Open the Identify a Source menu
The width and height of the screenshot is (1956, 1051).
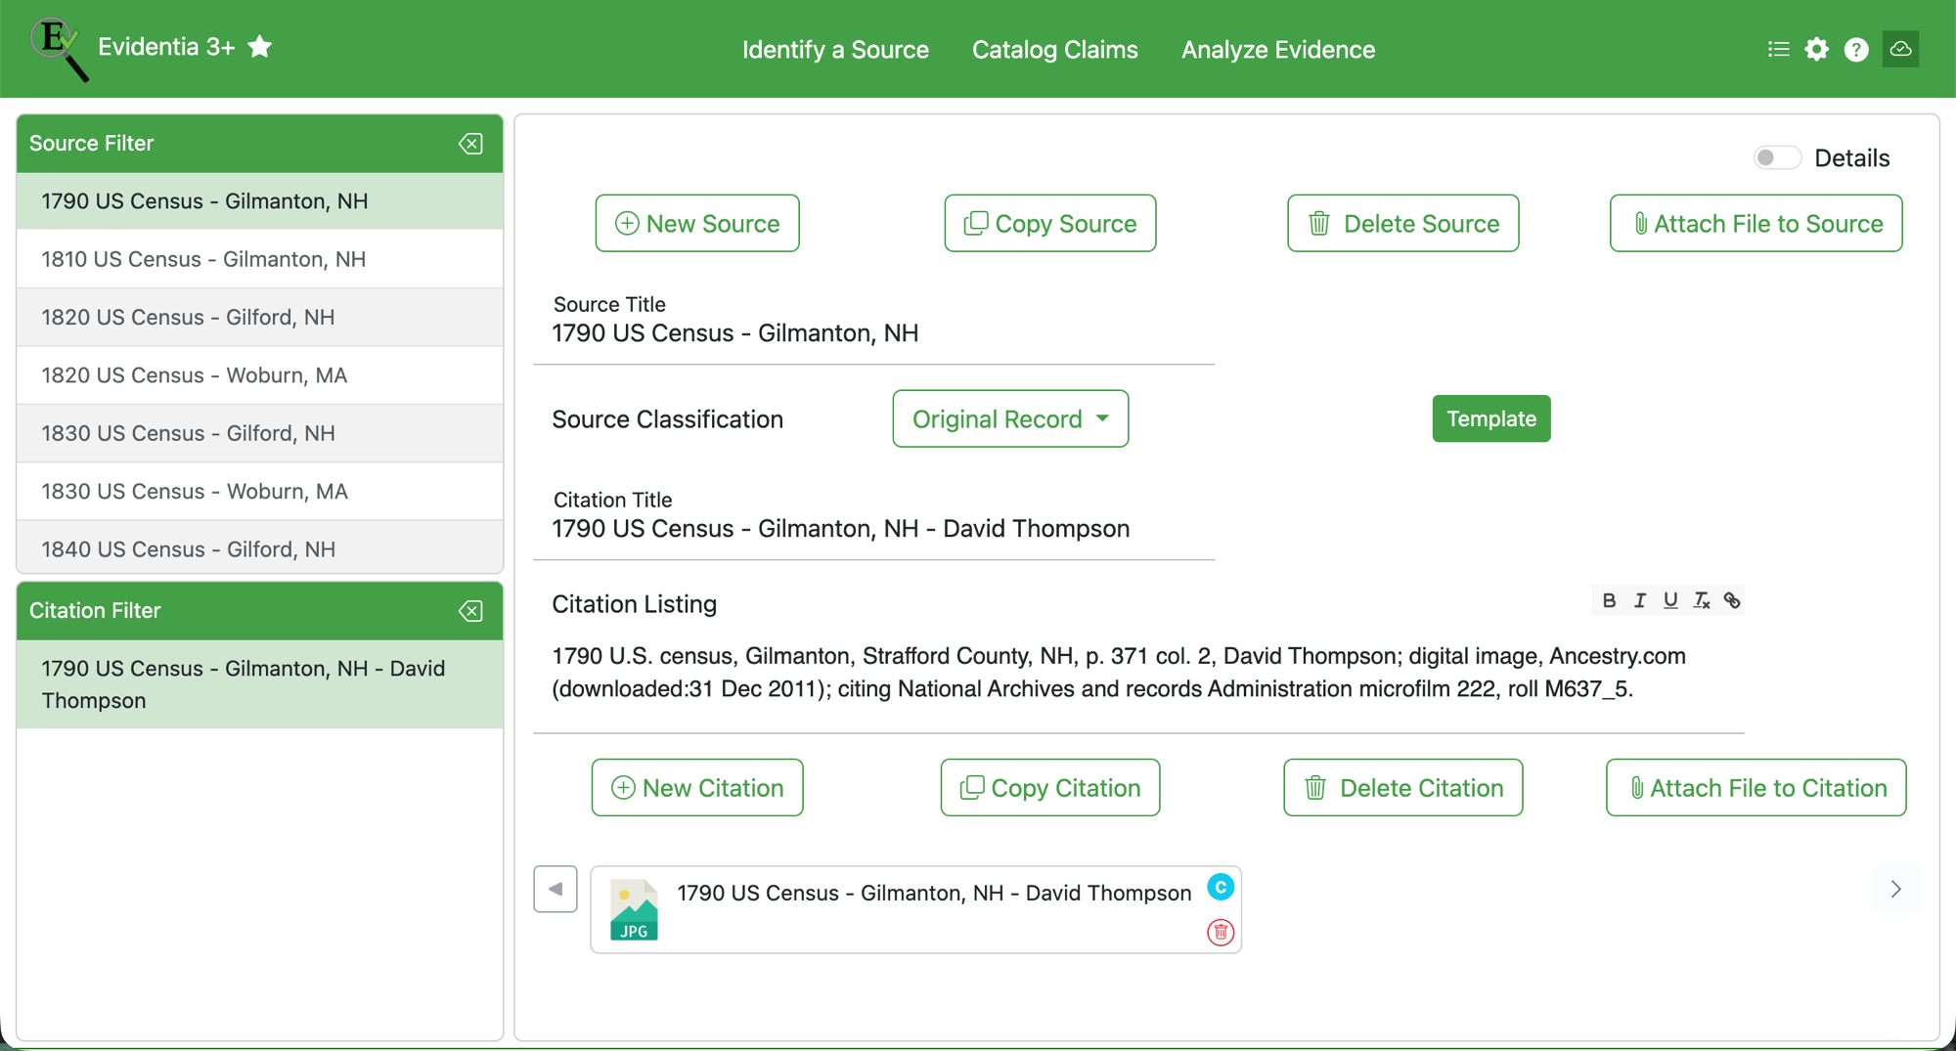[835, 49]
